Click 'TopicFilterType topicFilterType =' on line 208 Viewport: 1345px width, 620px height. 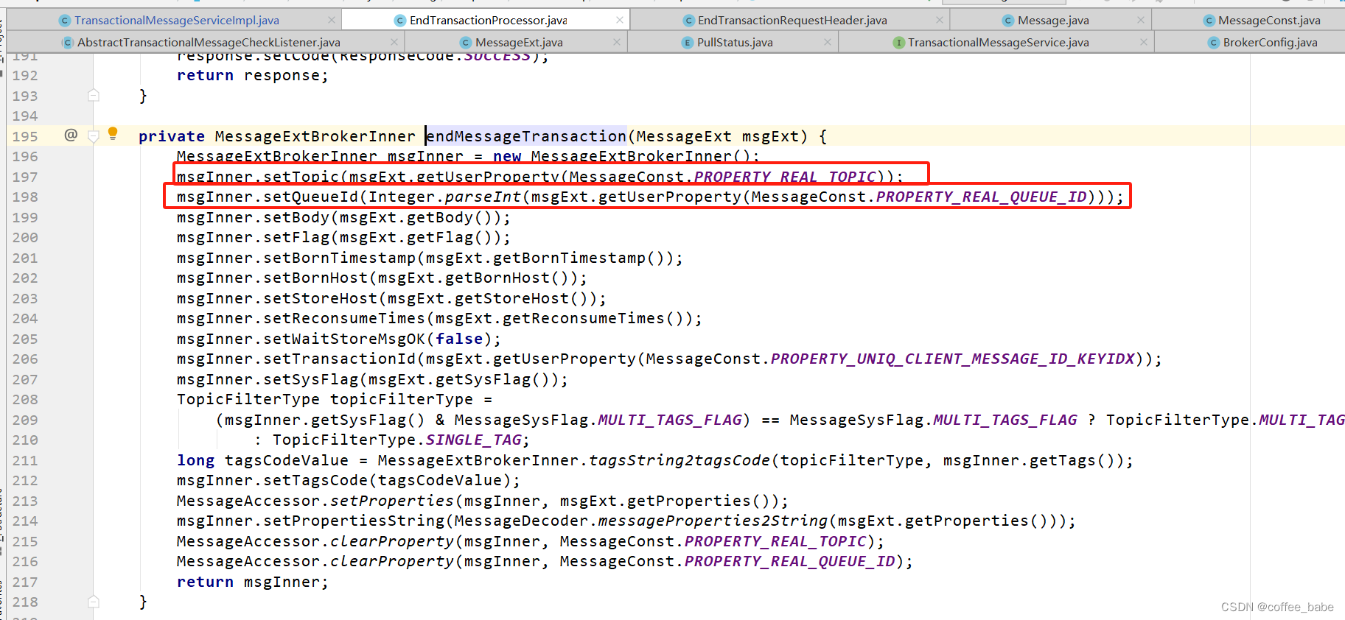tap(335, 399)
